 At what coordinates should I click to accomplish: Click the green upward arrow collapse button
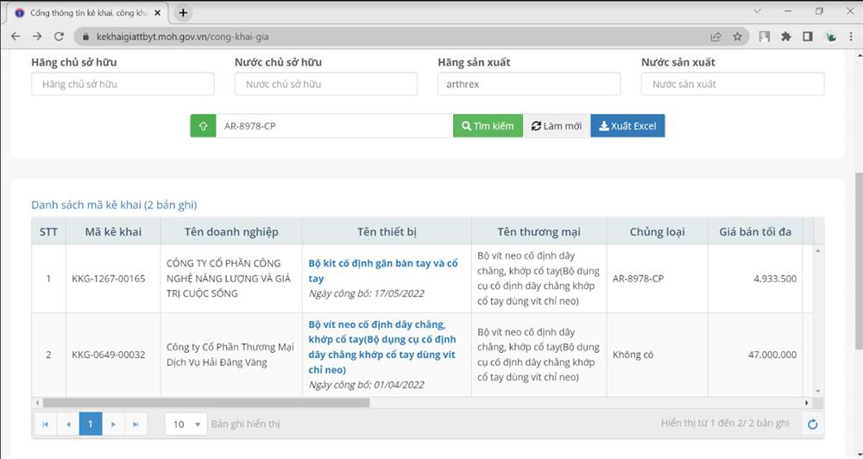click(203, 126)
